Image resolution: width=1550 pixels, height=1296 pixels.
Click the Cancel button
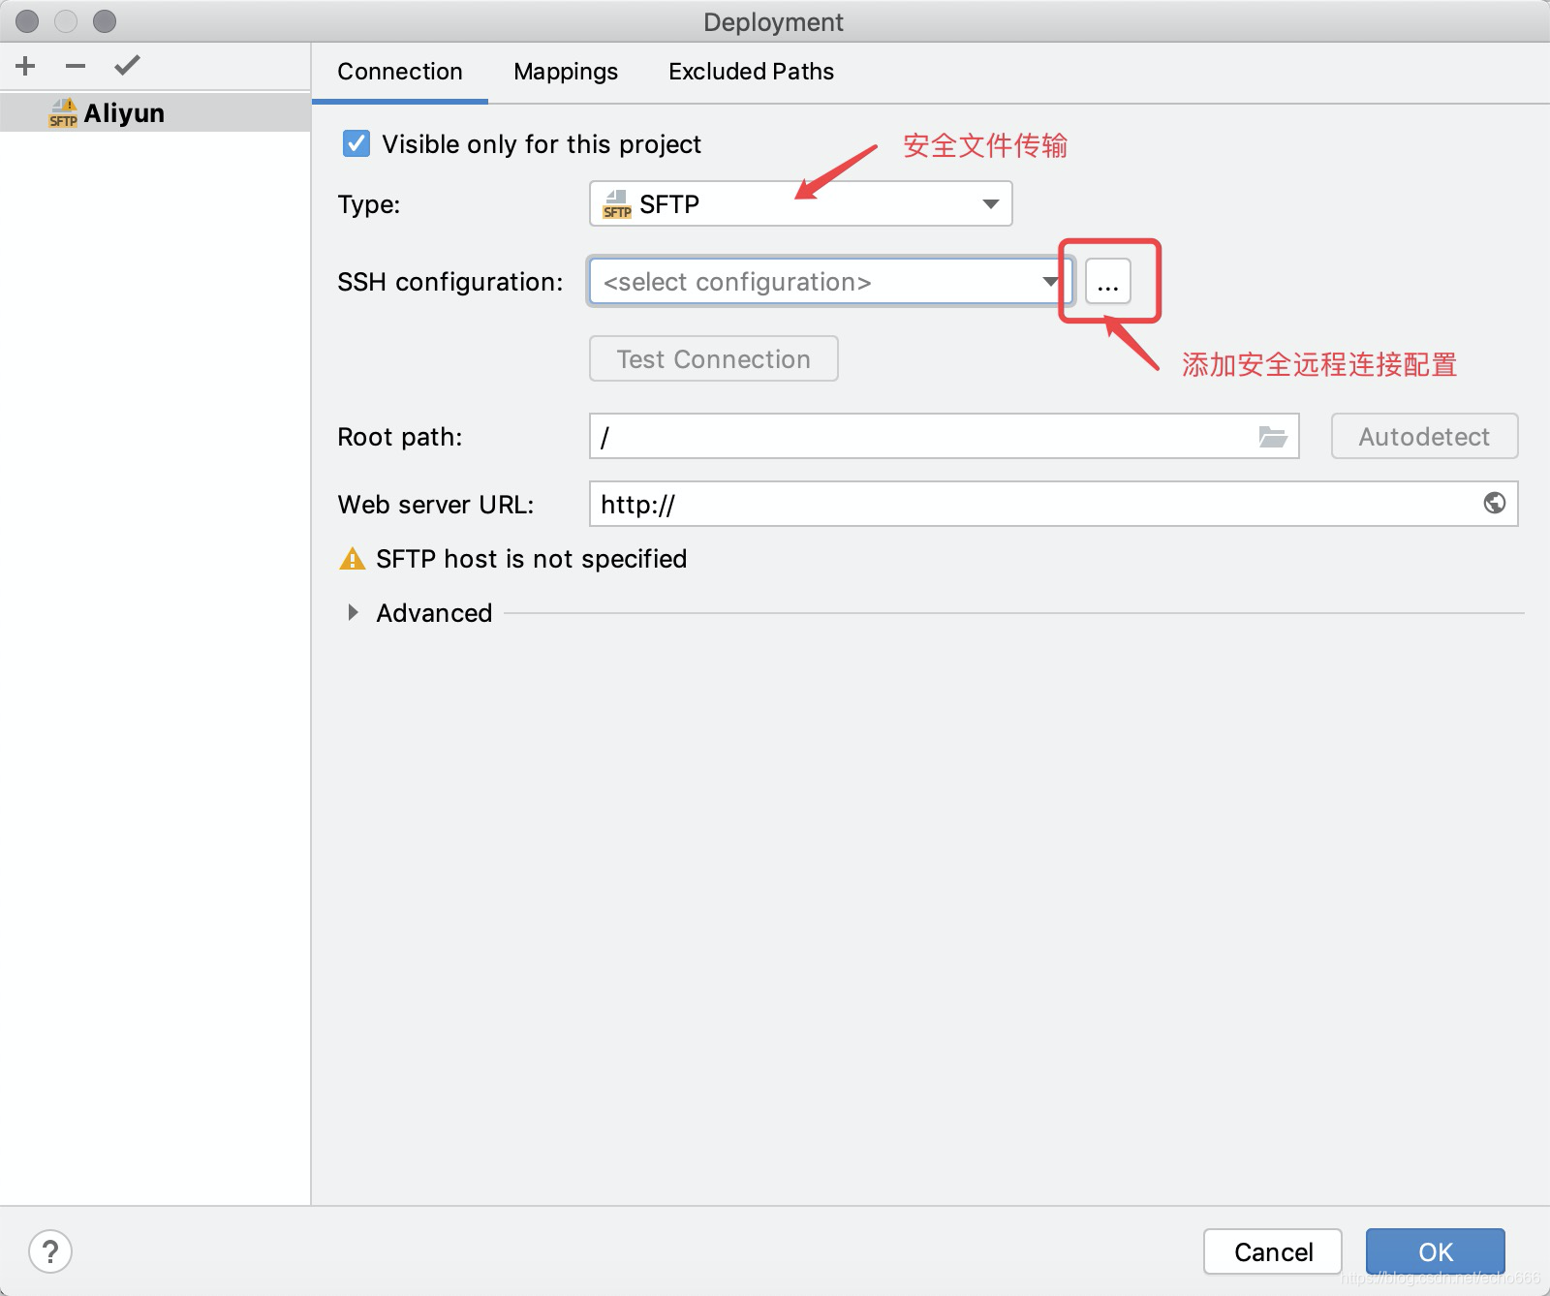click(x=1273, y=1251)
